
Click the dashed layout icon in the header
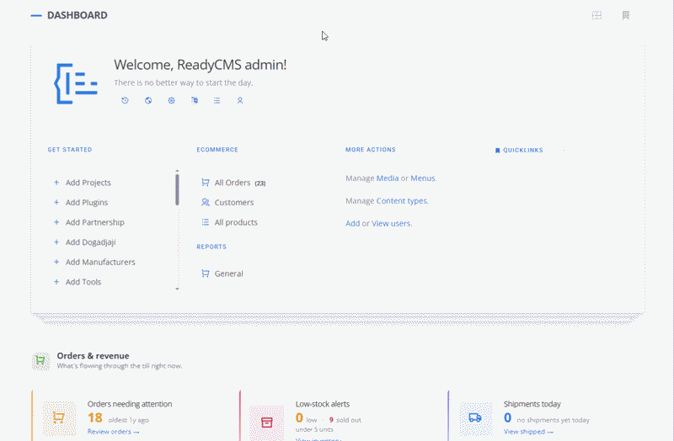[x=596, y=15]
